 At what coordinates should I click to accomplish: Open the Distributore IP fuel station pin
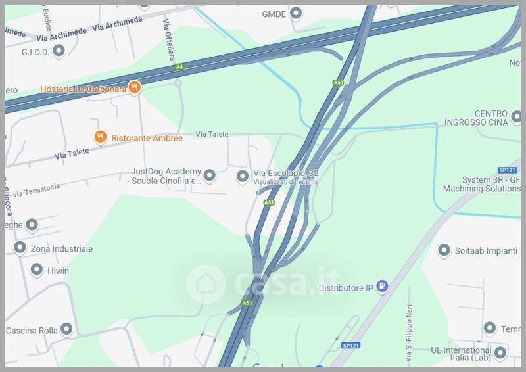pos(382,287)
